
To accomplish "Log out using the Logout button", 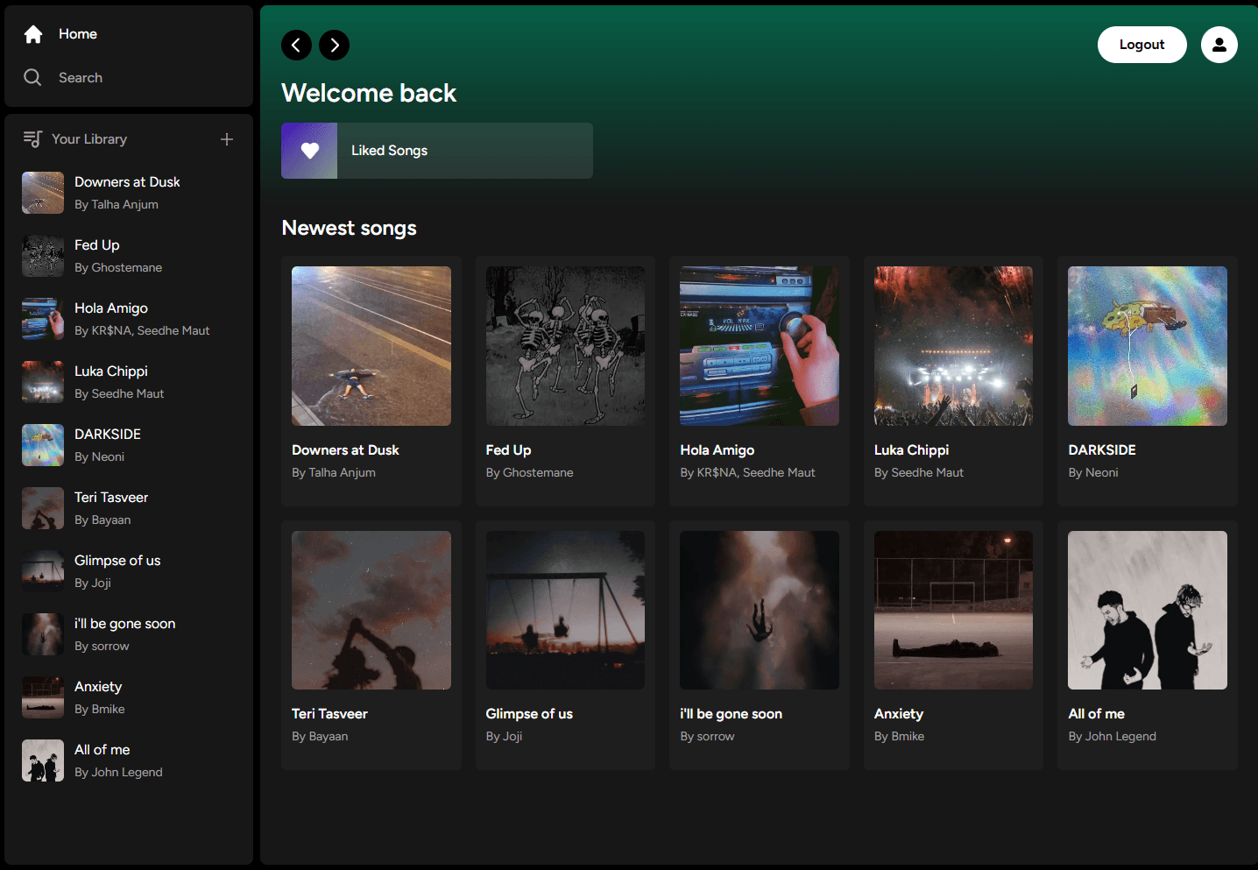I will pos(1141,45).
